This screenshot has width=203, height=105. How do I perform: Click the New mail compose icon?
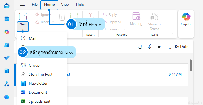[23, 16]
